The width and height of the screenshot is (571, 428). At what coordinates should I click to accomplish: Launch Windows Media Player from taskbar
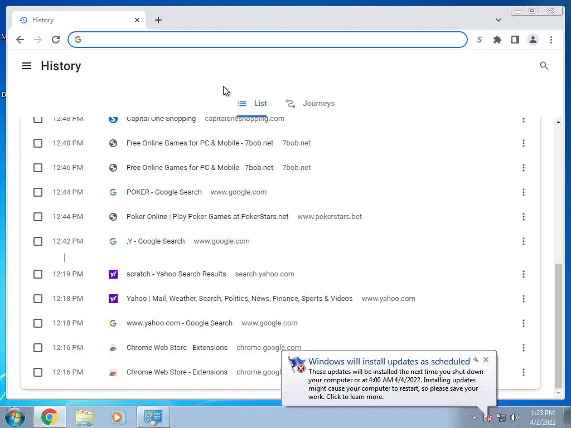point(118,417)
